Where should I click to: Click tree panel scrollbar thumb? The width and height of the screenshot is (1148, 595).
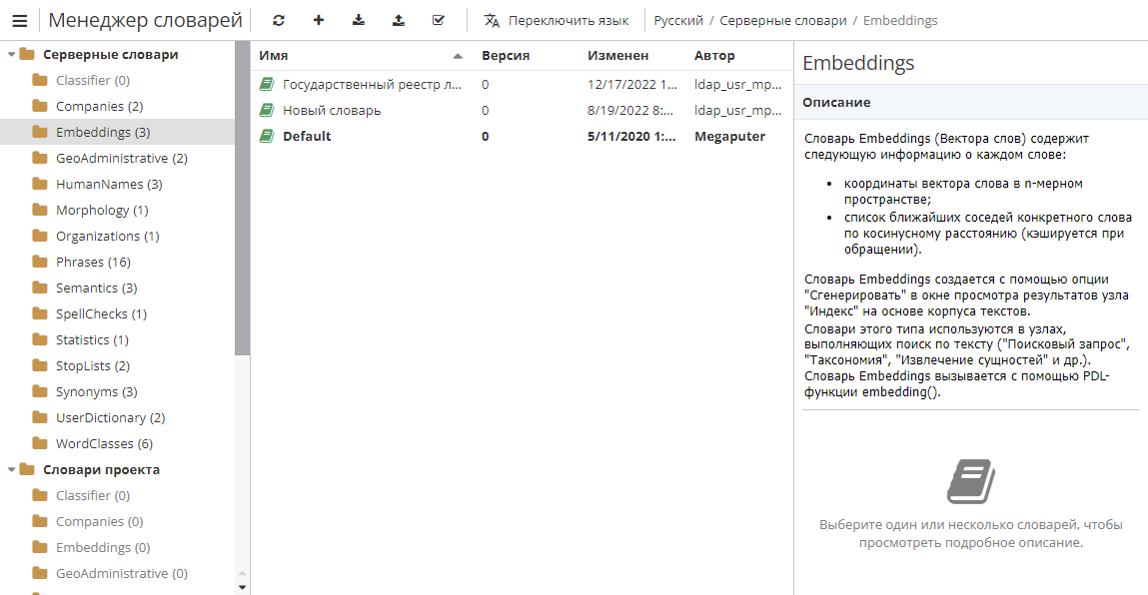tap(243, 199)
